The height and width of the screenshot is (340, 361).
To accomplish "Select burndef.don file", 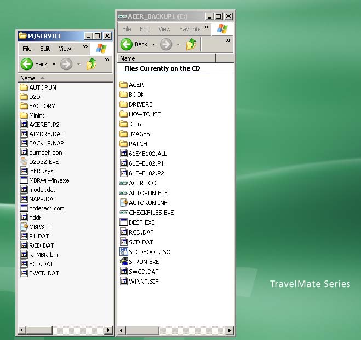I will pos(41,153).
